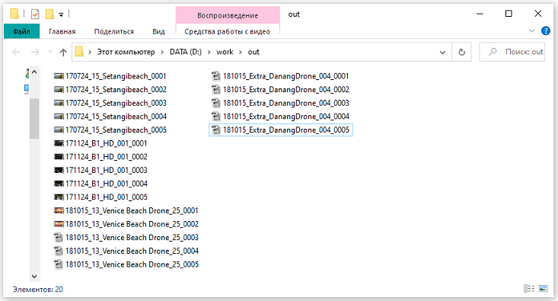Click the New folder quick access icon
The image size is (558, 301).
49,14
